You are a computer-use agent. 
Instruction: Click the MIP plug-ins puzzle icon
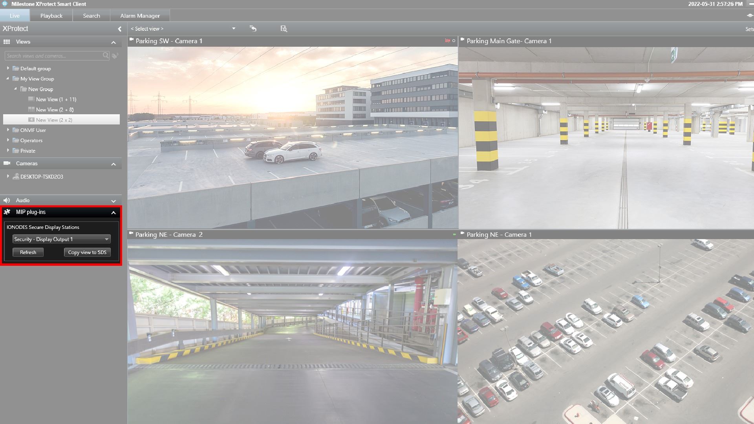coord(7,212)
